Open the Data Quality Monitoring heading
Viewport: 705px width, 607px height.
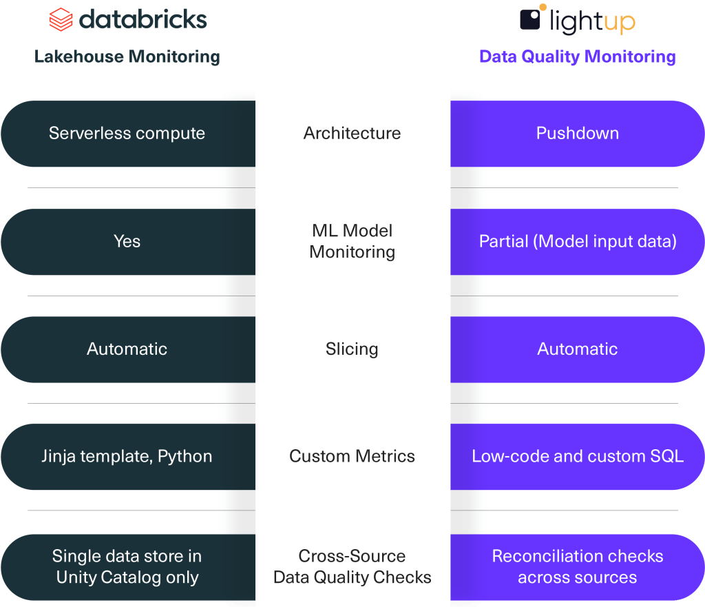[x=578, y=56]
